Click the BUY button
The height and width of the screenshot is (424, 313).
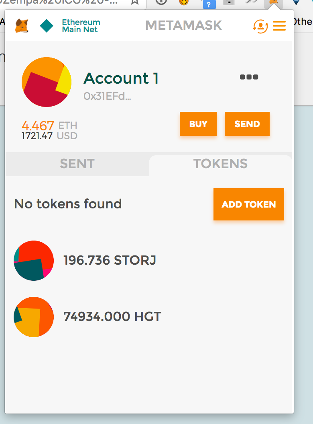point(198,124)
